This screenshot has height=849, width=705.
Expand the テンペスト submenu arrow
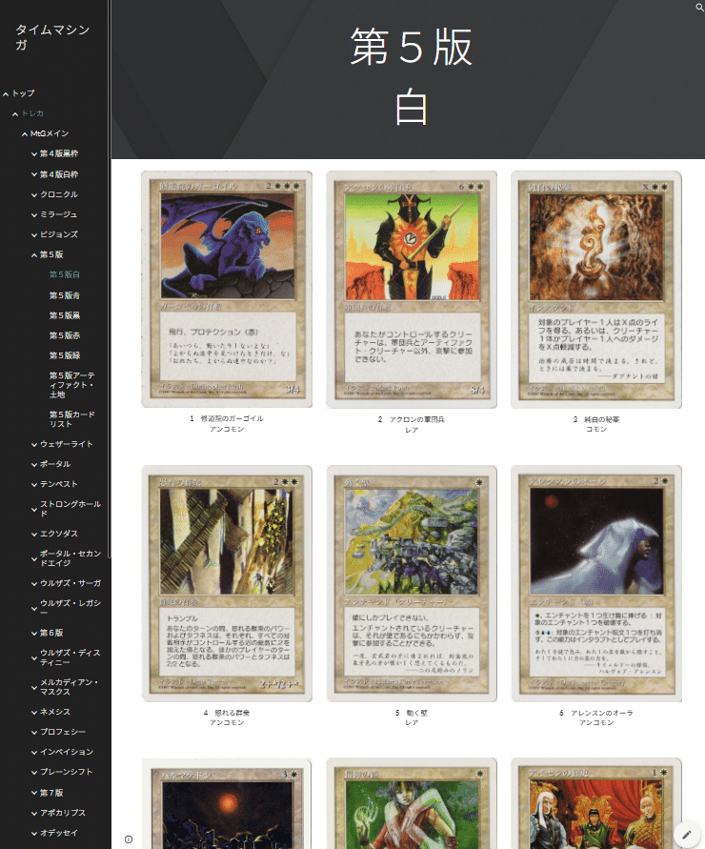34,484
